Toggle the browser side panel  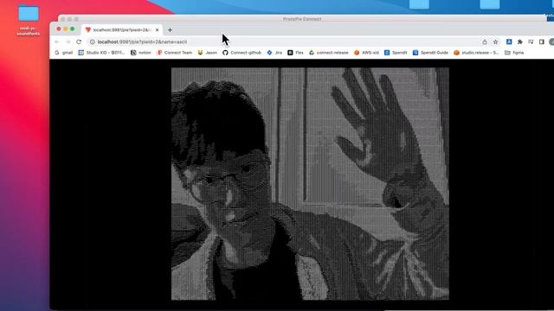541,42
